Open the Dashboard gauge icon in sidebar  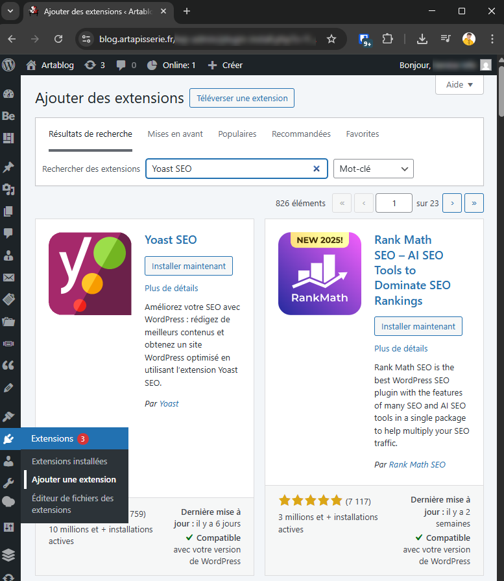point(8,94)
